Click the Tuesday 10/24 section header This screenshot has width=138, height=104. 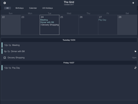[69, 40]
